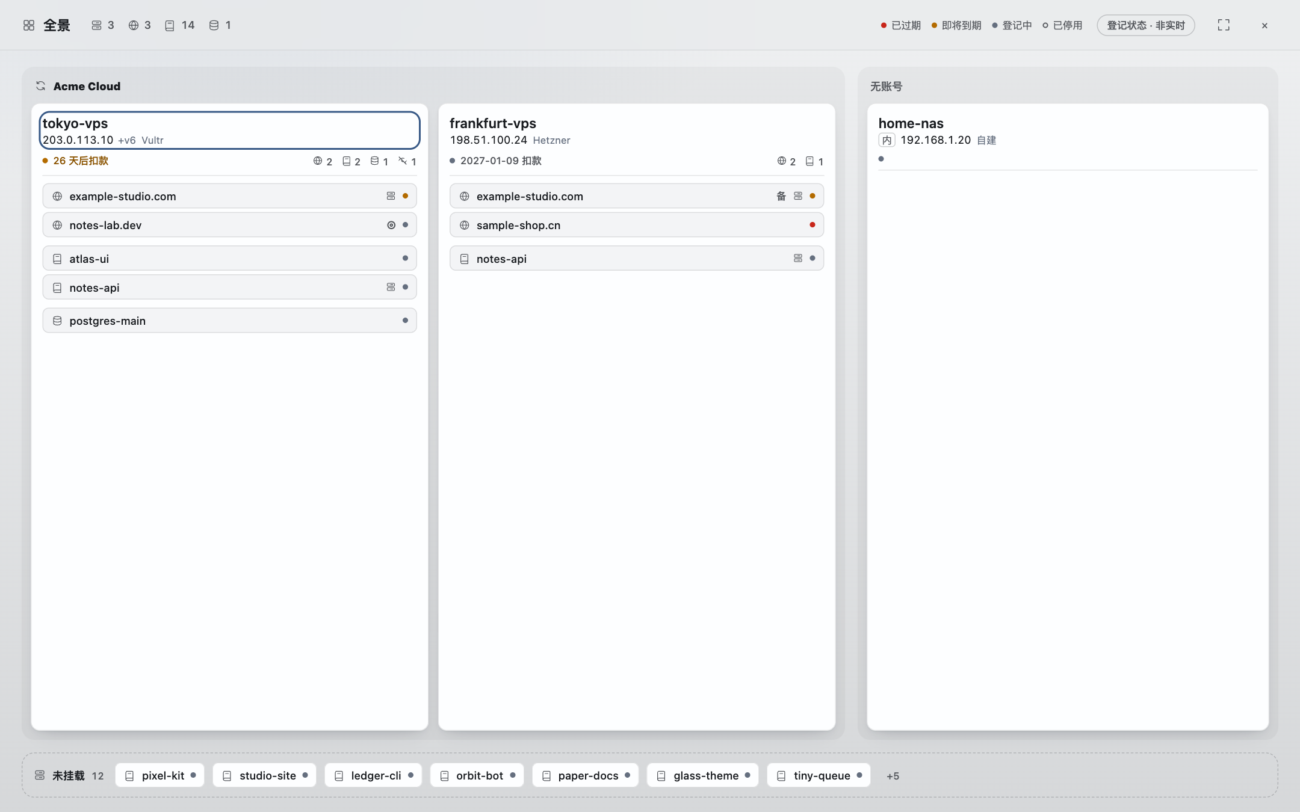This screenshot has height=812, width=1300.
Task: Click the target icon on notes-lab.dev row
Action: [391, 225]
